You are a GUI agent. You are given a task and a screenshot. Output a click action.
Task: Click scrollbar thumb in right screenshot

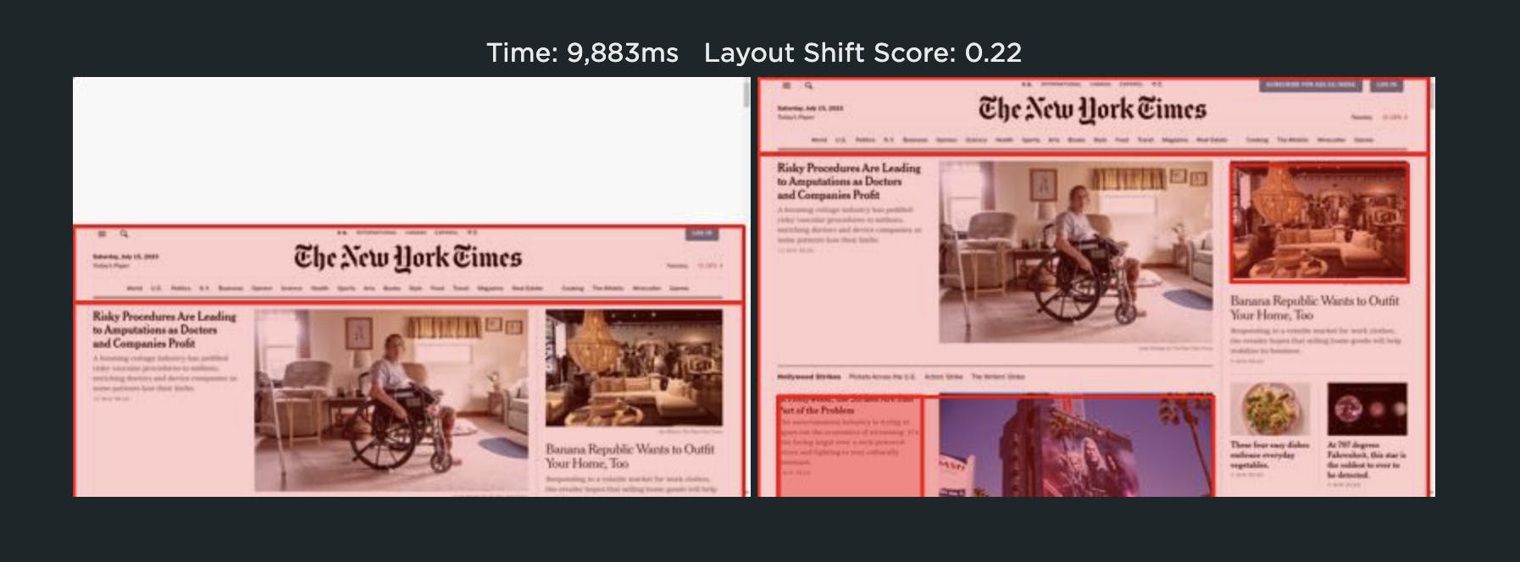click(x=1430, y=93)
